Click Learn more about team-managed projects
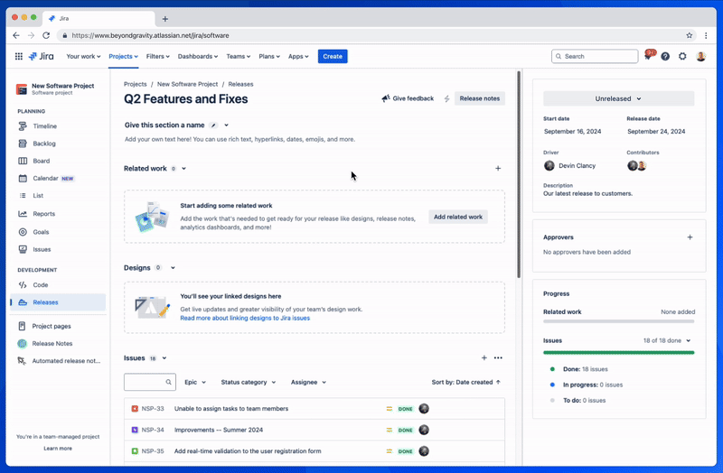 (58, 449)
